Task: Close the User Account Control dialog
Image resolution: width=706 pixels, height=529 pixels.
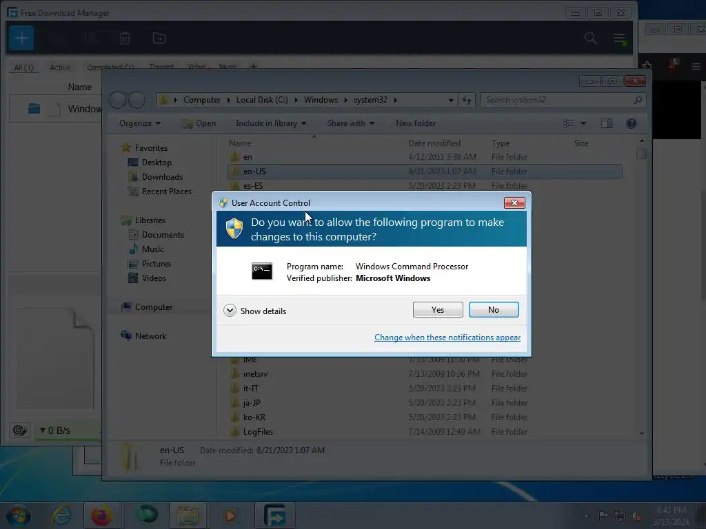Action: (514, 203)
